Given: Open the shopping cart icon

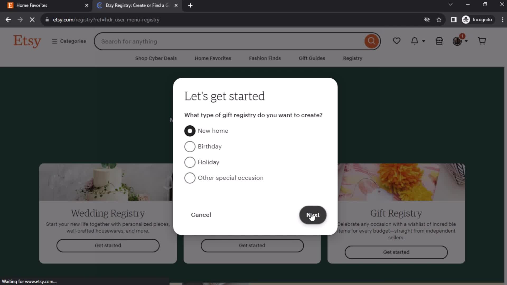Looking at the screenshot, I should pyautogui.click(x=482, y=41).
